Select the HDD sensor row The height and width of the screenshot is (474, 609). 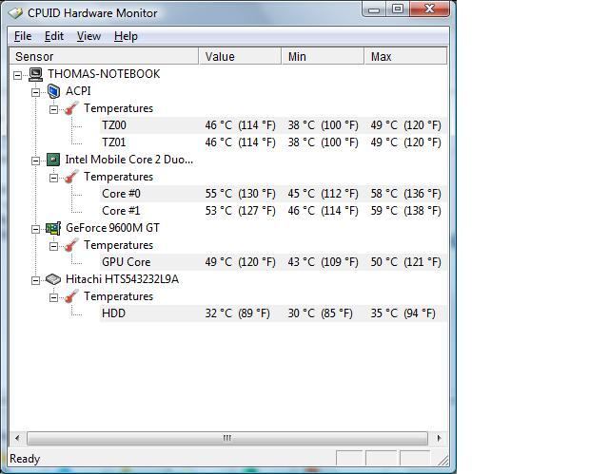pyautogui.click(x=273, y=313)
